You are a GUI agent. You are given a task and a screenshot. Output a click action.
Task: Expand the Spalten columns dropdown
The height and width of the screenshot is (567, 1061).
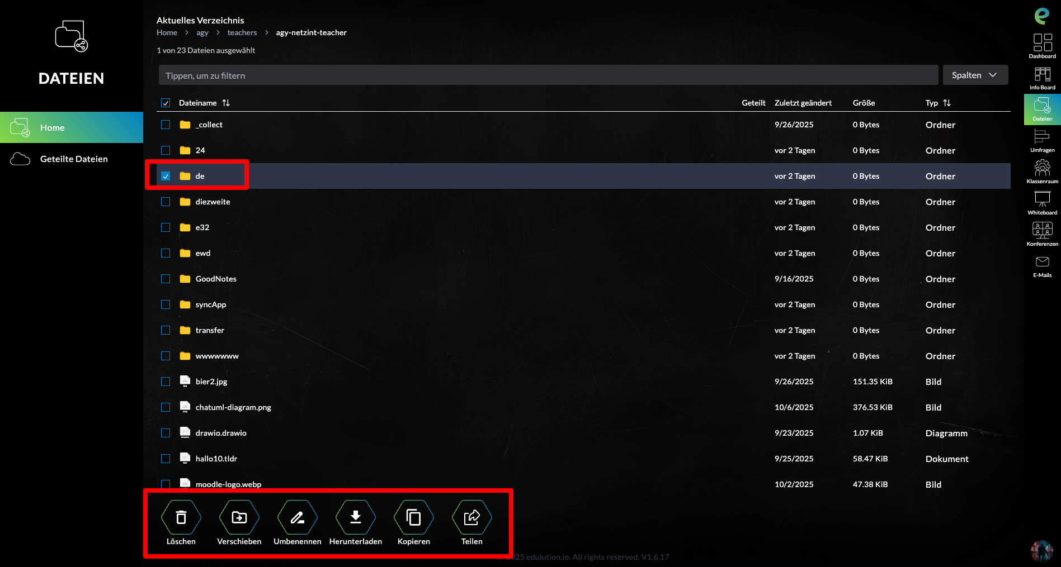[x=975, y=75]
